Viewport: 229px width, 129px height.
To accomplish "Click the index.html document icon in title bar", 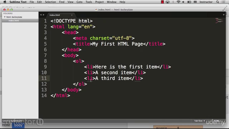I will 96,10.
